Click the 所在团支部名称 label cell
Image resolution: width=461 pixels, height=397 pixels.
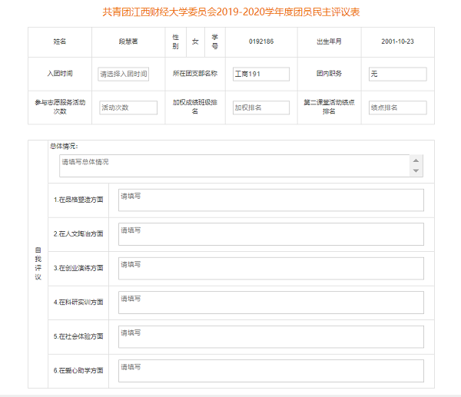(x=195, y=74)
